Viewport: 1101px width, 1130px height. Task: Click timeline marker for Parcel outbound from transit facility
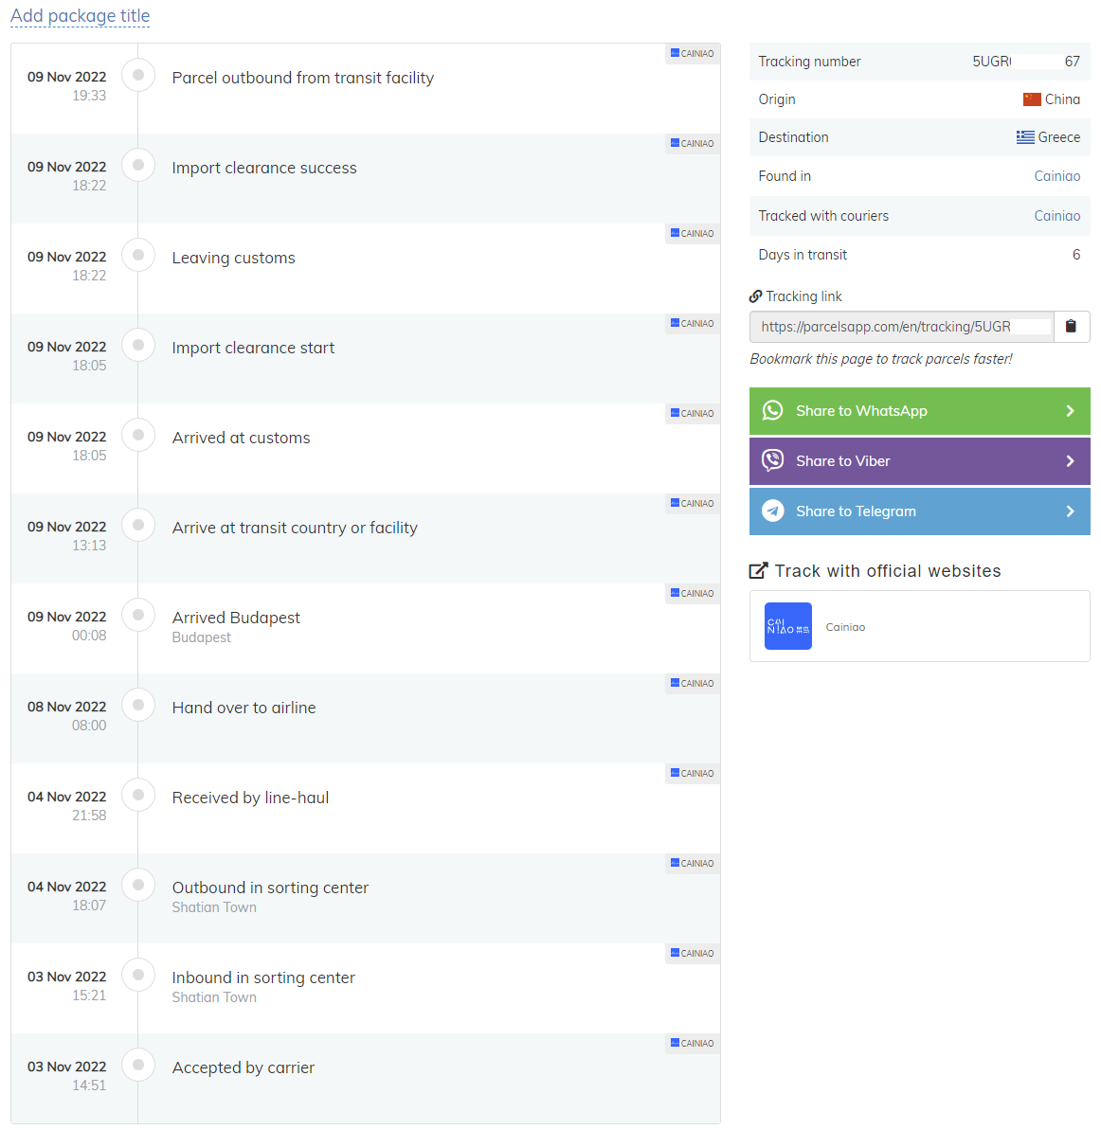(x=138, y=75)
